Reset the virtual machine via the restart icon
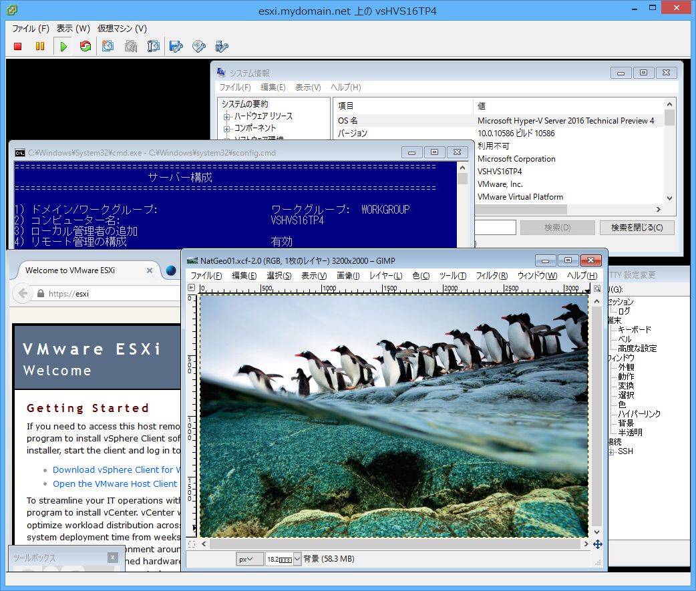Viewport: 696px width, 591px height. coord(85,46)
